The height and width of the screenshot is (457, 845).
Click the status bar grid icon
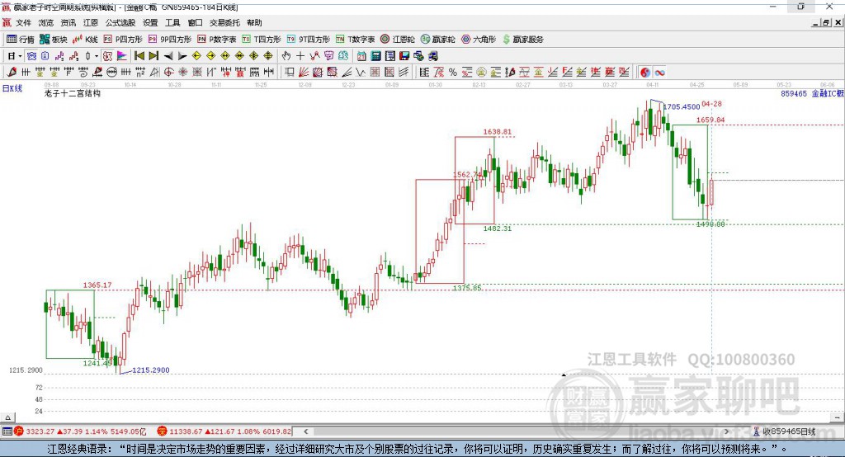(x=7, y=431)
